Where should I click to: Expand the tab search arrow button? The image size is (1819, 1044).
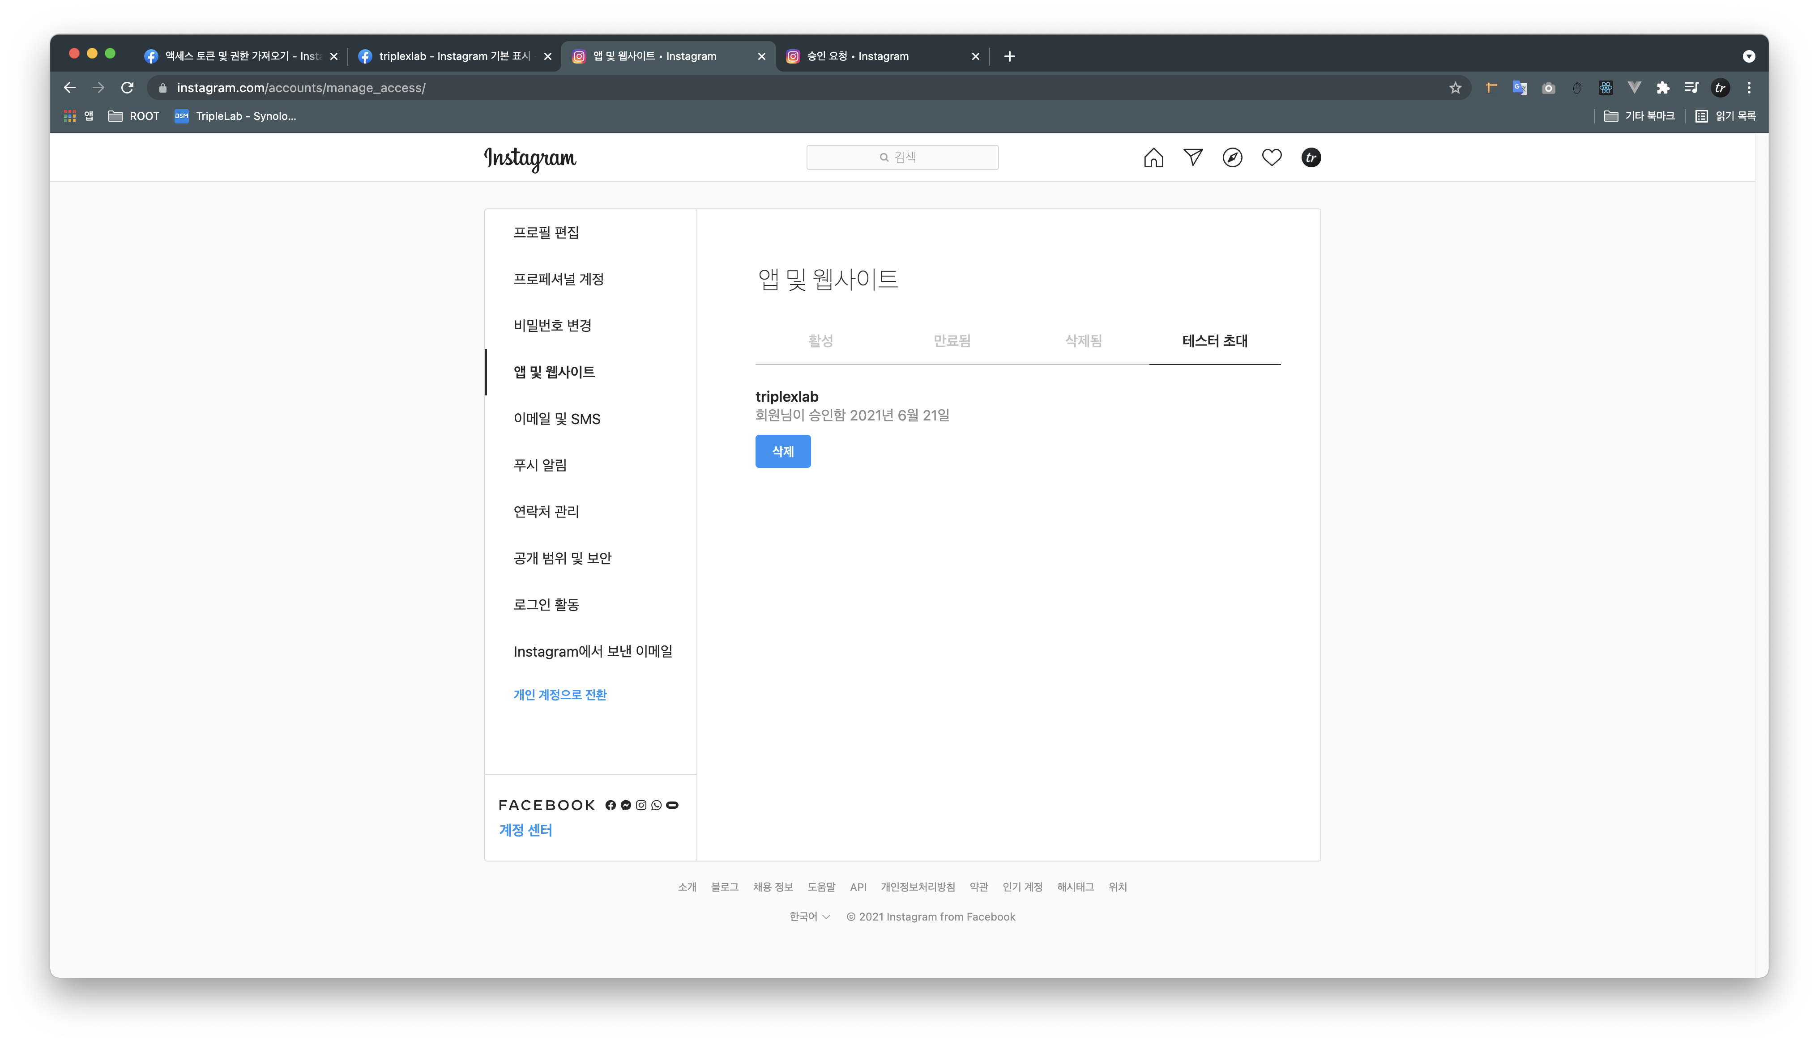pyautogui.click(x=1749, y=57)
